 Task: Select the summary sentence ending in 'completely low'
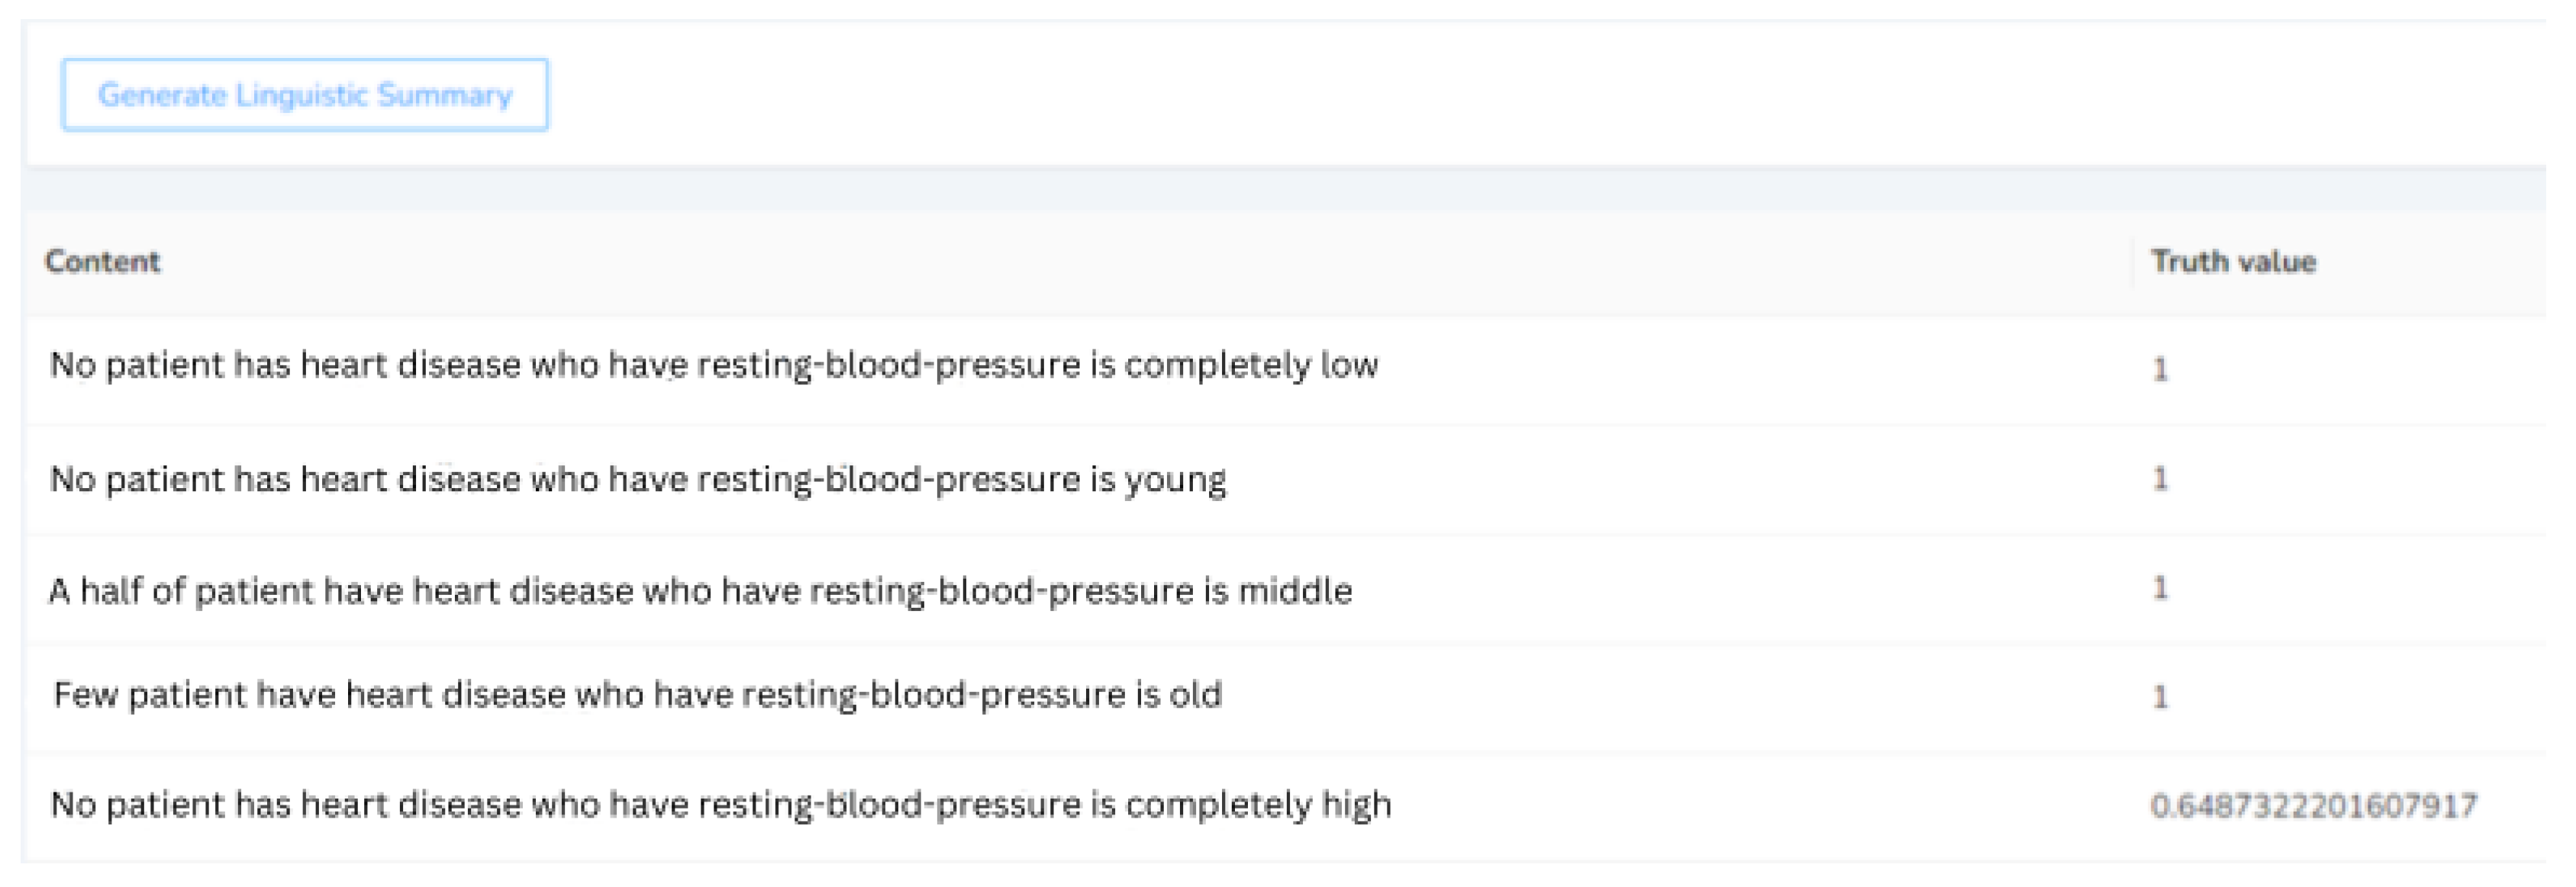click(714, 365)
